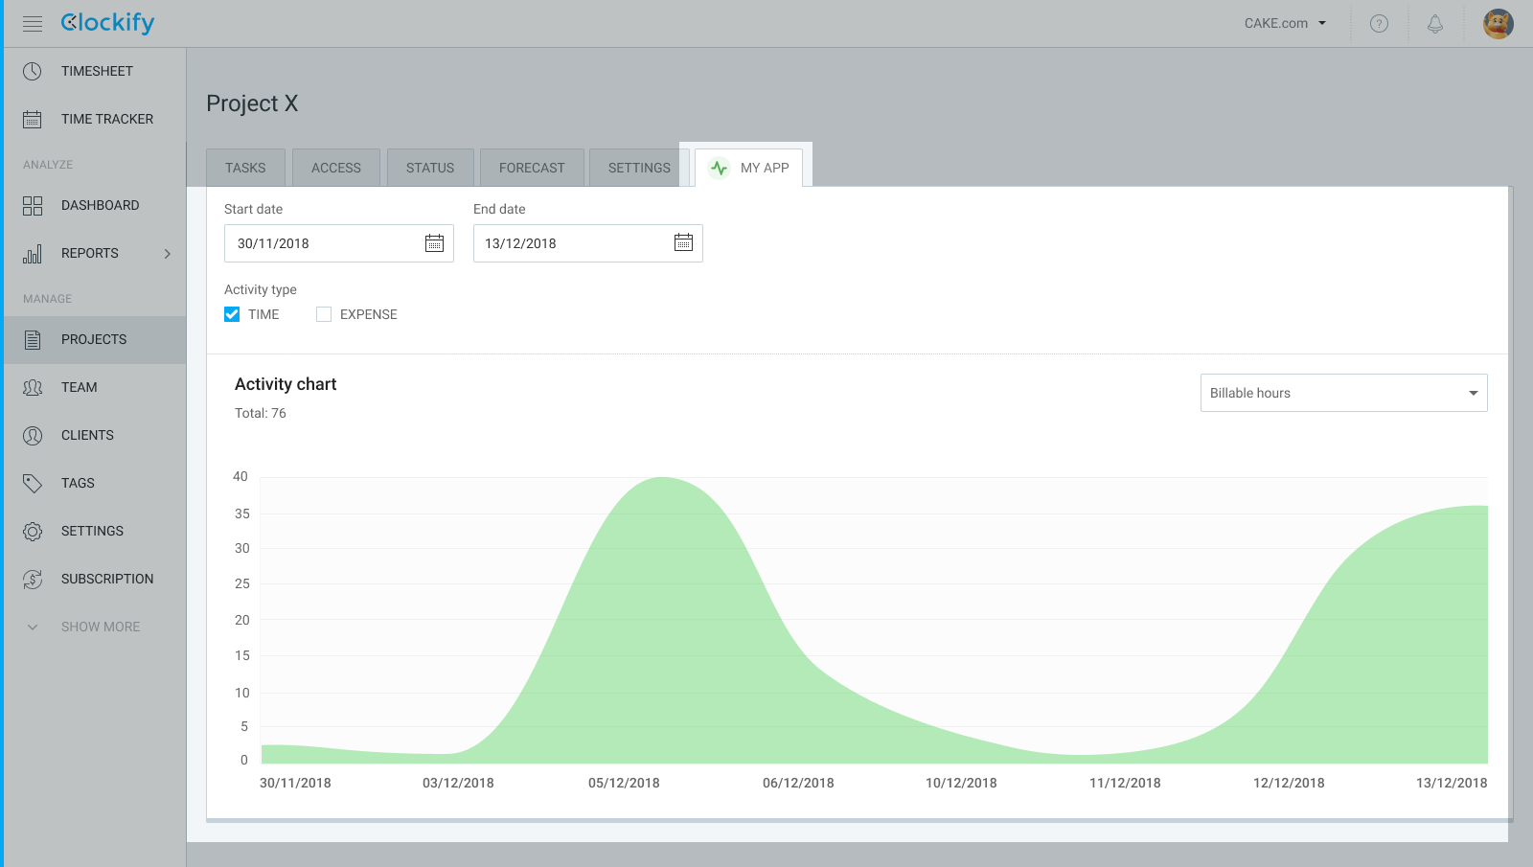Click the Tags label icon

(x=33, y=483)
